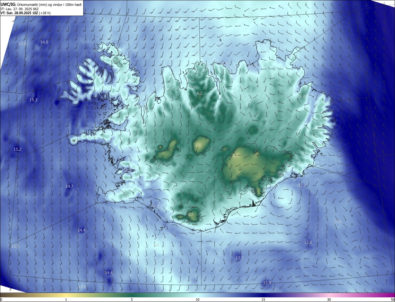Click the 15.2 value label
395x302 pixels.
coord(17,149)
